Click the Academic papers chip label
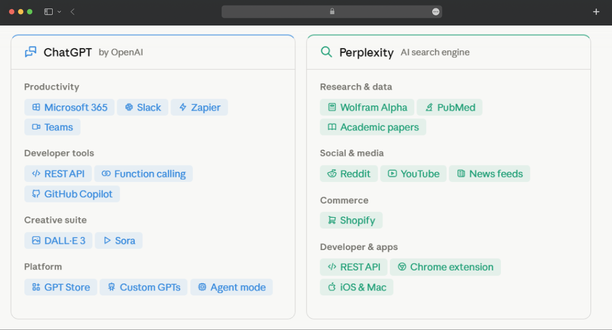 (379, 128)
